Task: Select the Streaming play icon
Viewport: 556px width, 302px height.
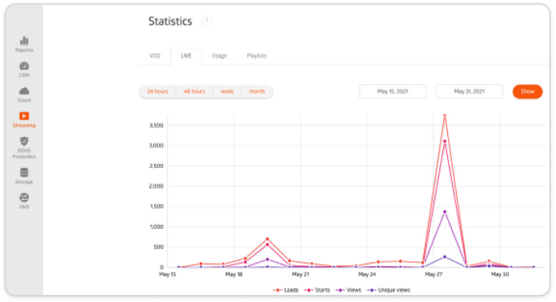Action: 24,117
